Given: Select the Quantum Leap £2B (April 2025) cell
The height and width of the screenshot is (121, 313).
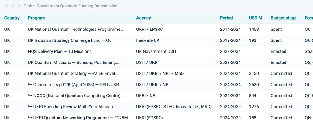Looking at the screenshot, I should coord(75,85).
